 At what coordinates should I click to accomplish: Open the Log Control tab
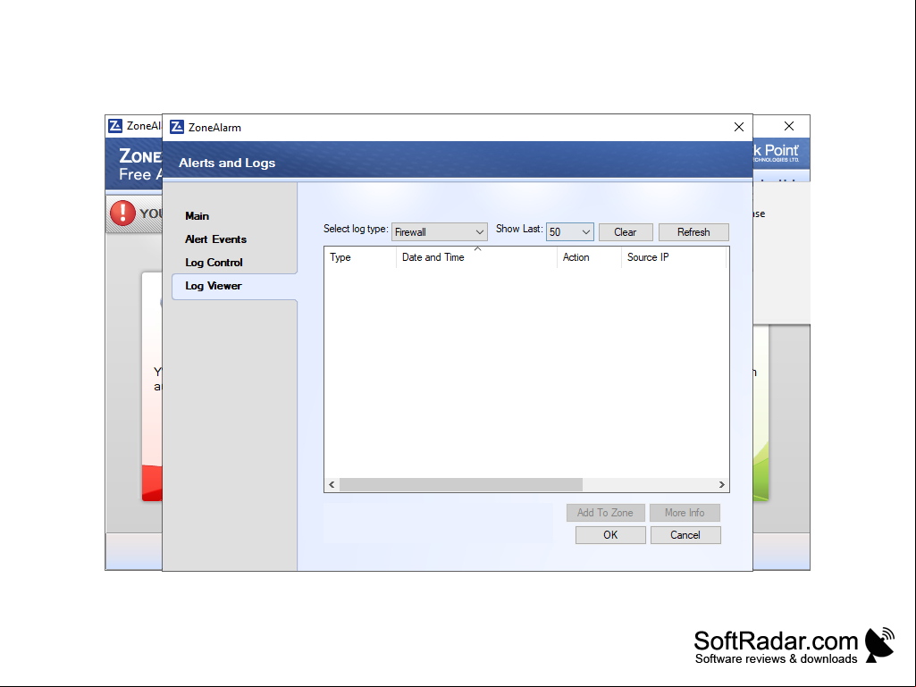pos(214,263)
